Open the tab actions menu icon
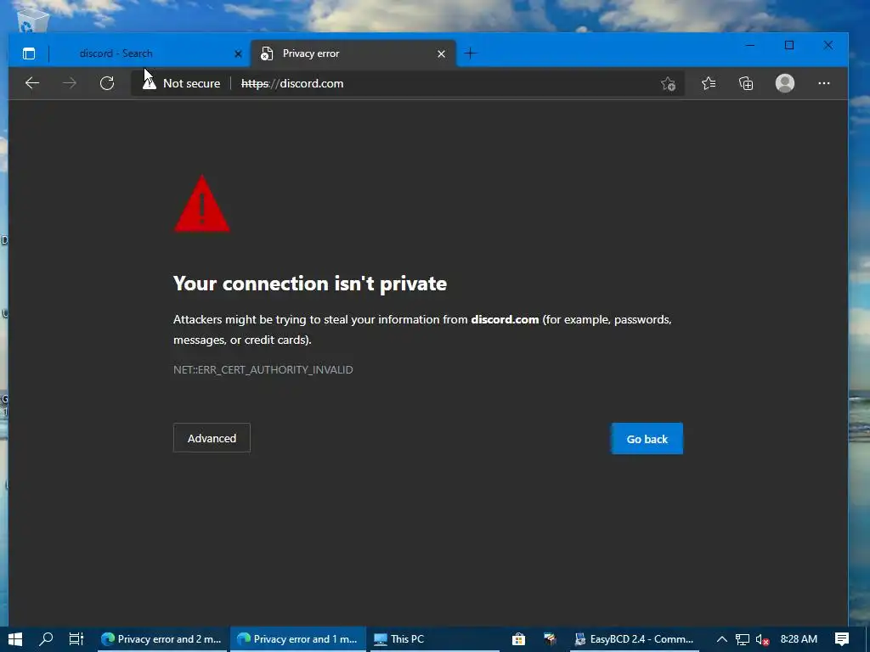Screen dimensions: 870x652 pyautogui.click(x=29, y=53)
